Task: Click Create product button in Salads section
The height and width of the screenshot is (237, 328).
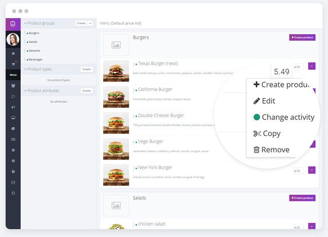Action: (302, 198)
